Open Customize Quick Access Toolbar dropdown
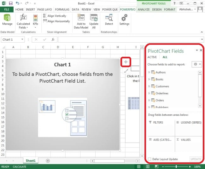This screenshot has width=205, height=169. [x=35, y=3]
